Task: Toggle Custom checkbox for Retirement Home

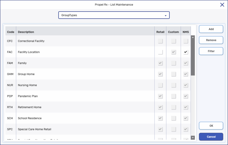Action: (173, 107)
